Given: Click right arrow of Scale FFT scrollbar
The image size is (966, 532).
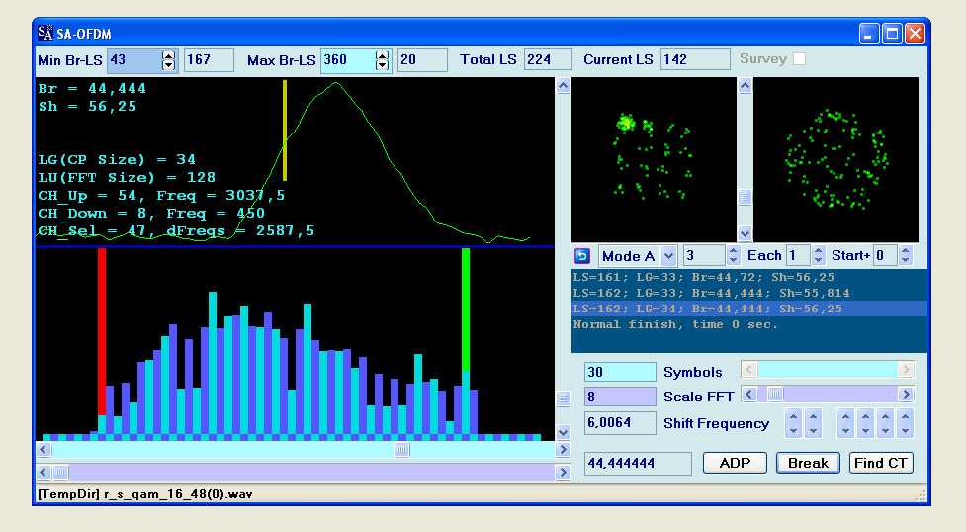Looking at the screenshot, I should (x=906, y=395).
